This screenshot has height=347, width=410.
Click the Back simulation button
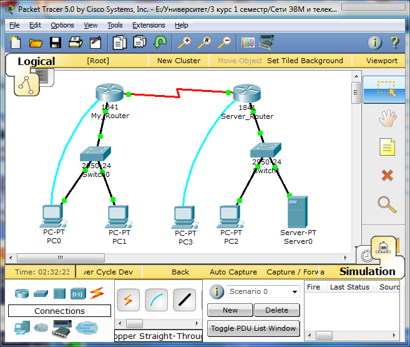[x=180, y=272]
